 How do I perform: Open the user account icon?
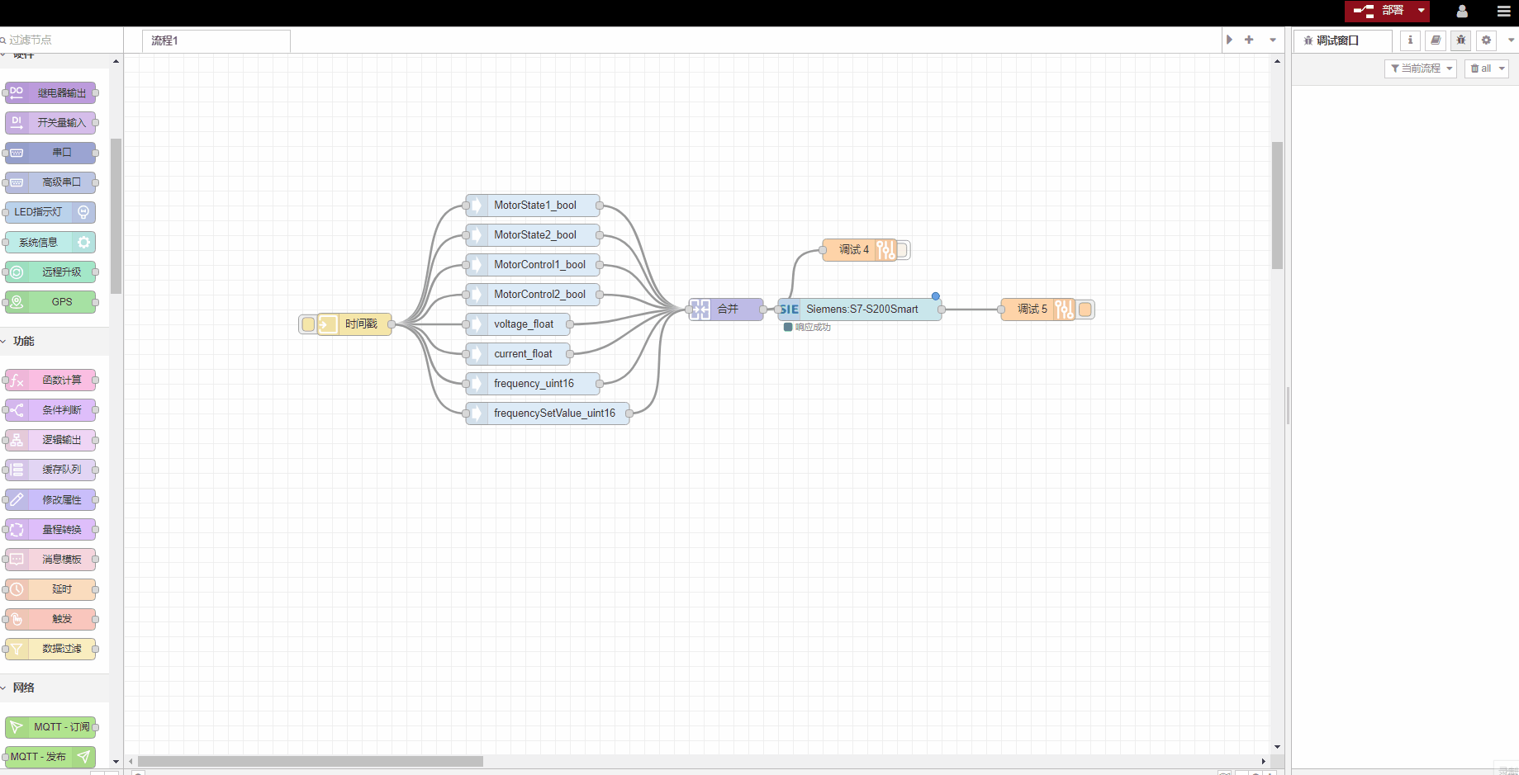coord(1462,12)
